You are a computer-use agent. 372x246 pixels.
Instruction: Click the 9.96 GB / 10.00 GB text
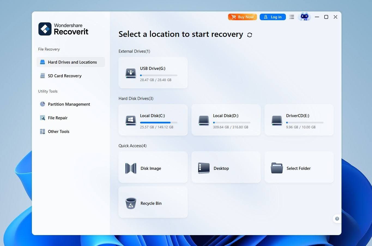coord(301,127)
